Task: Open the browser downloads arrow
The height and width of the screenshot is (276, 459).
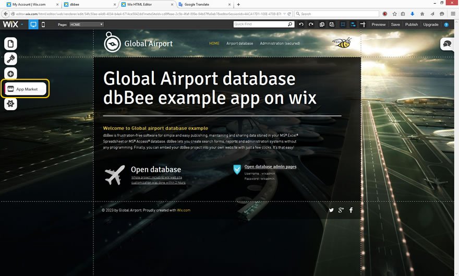Action: pos(412,14)
